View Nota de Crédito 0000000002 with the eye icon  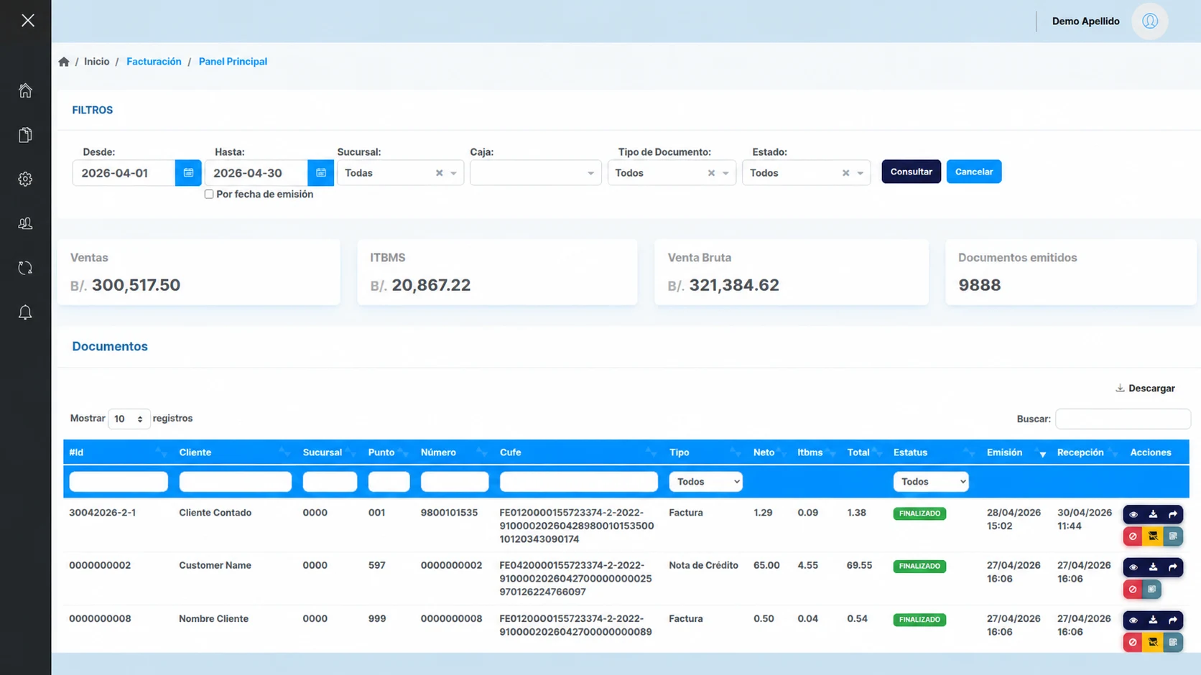(1133, 567)
